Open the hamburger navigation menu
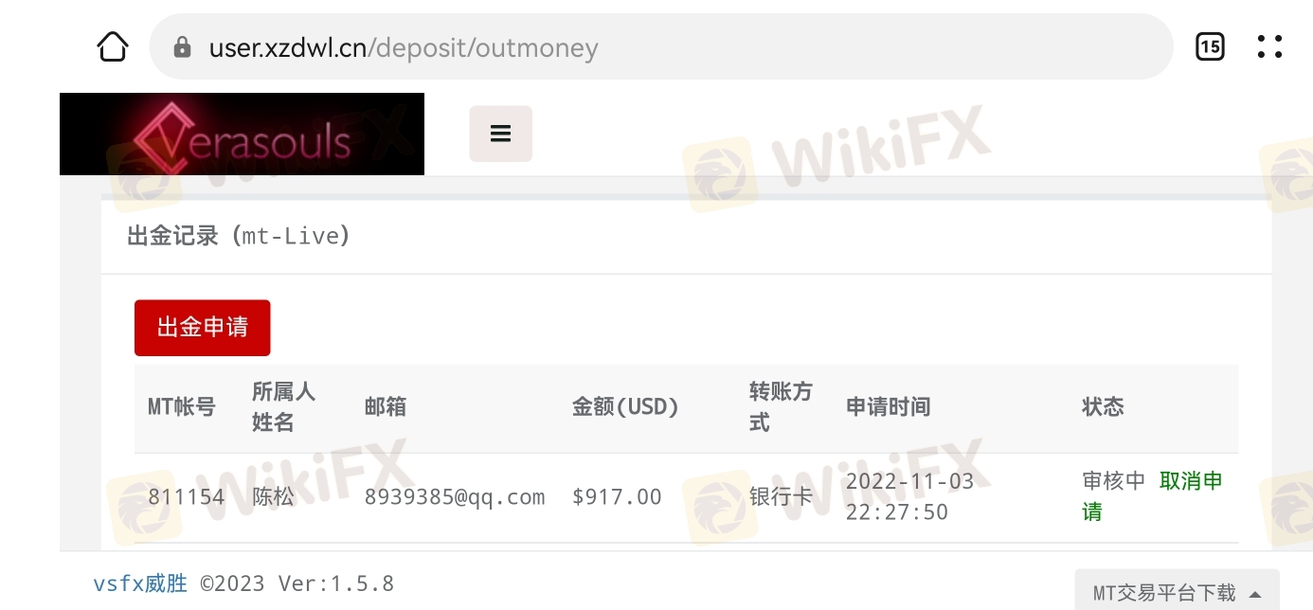Screen dimensions: 1313x610 point(501,134)
